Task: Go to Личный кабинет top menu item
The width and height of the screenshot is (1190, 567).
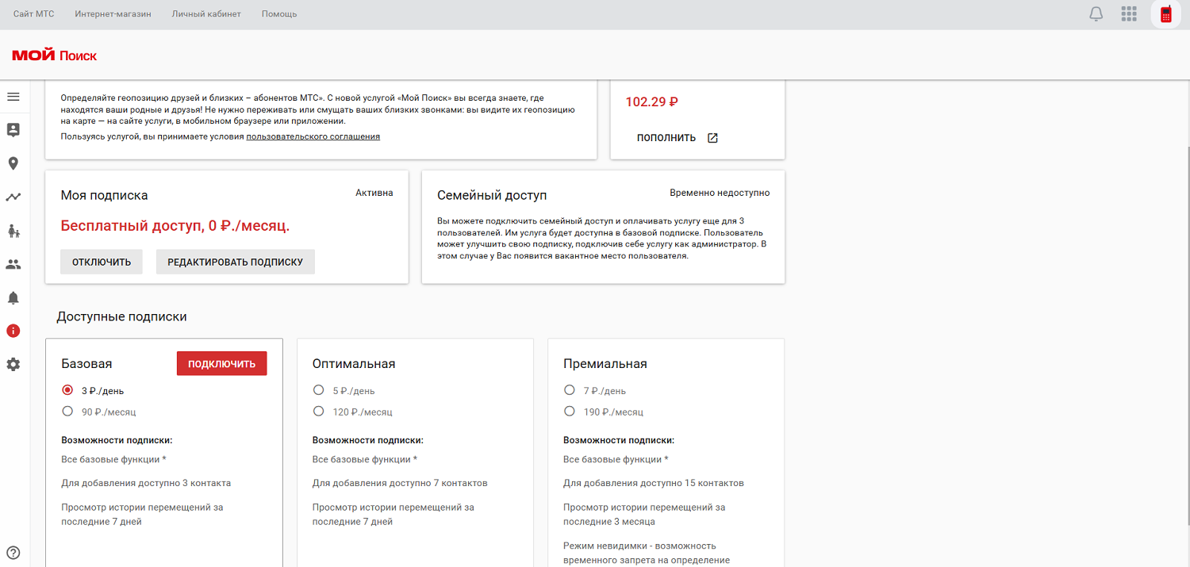Action: click(x=206, y=14)
